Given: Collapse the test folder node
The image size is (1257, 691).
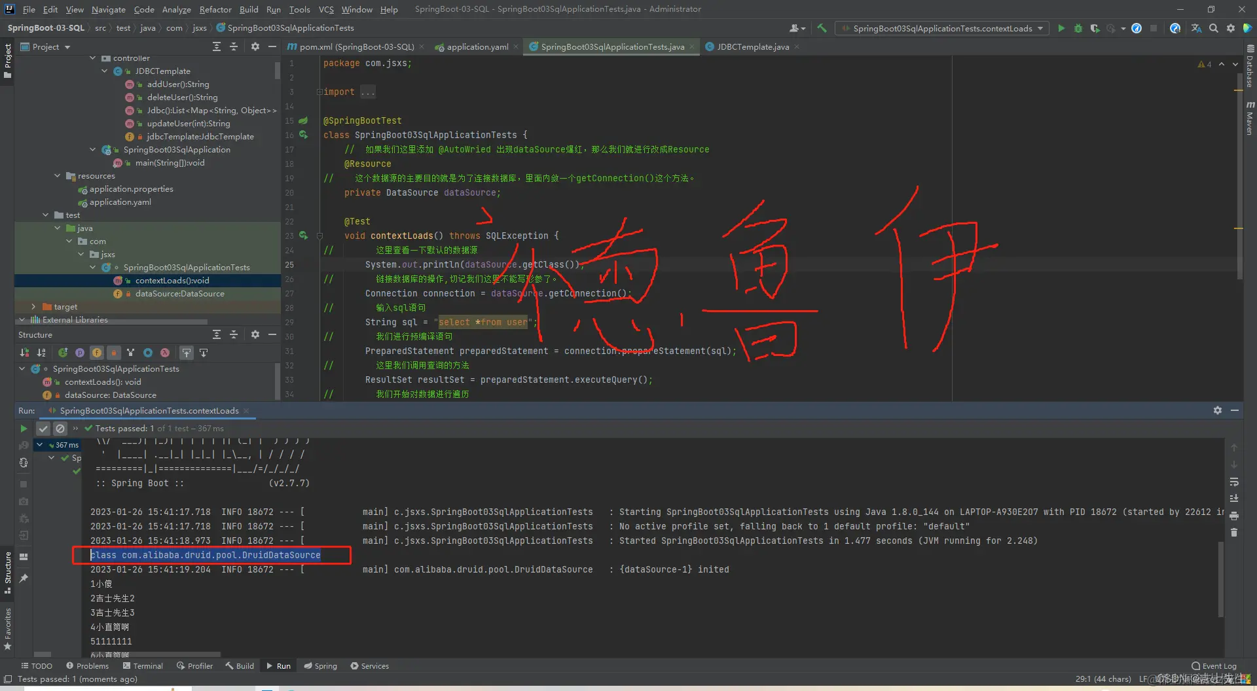Looking at the screenshot, I should tap(46, 215).
